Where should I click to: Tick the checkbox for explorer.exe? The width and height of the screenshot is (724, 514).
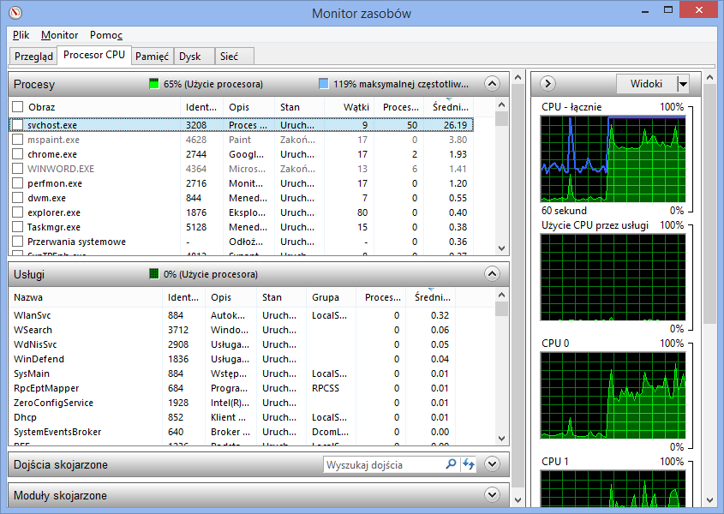pyautogui.click(x=17, y=212)
